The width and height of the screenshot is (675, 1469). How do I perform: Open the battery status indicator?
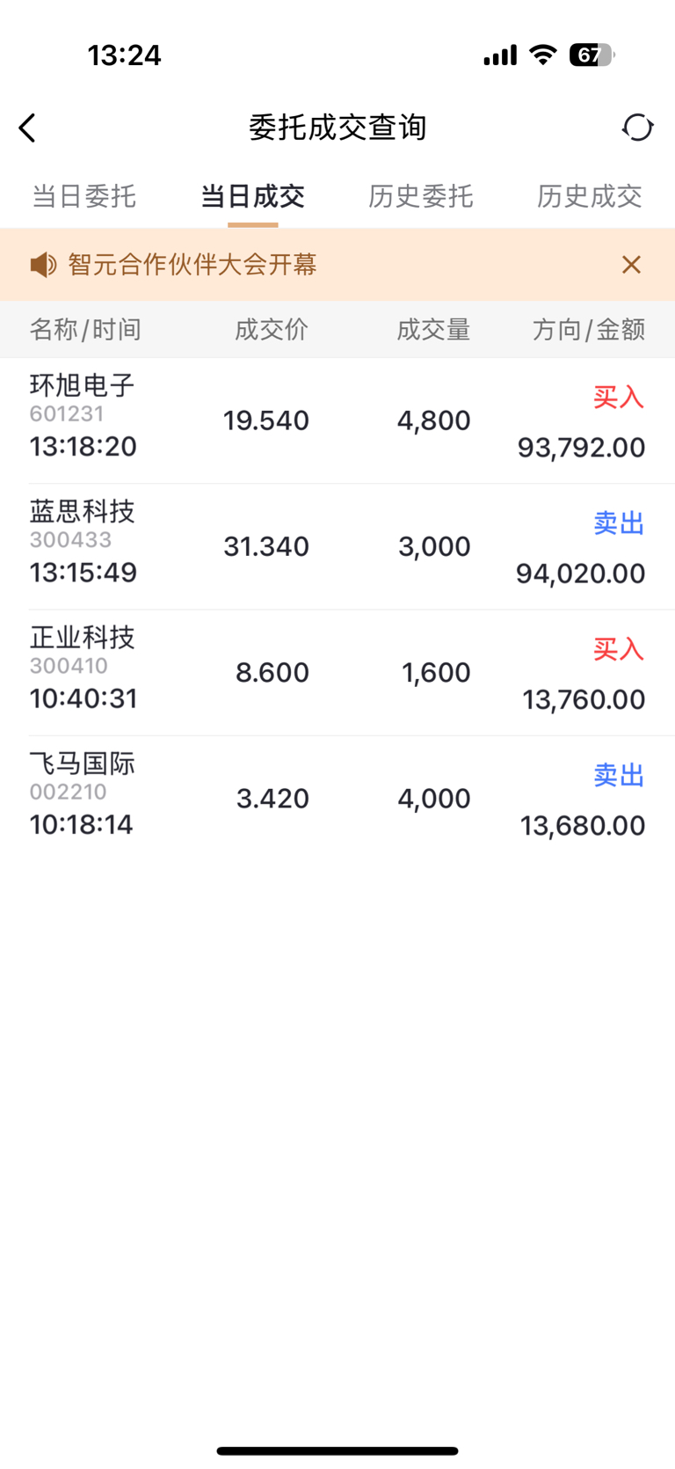point(592,55)
